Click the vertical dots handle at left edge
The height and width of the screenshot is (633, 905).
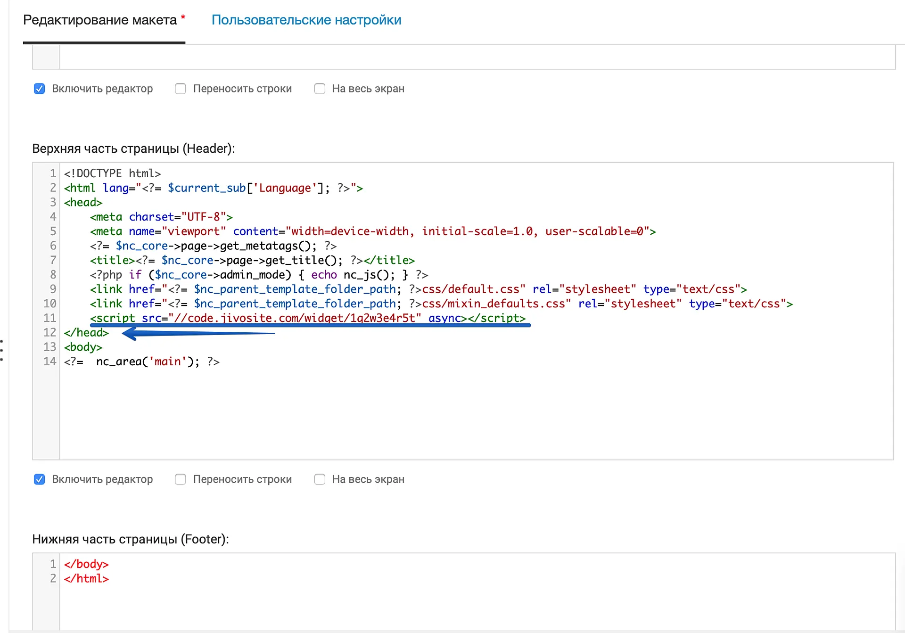coord(2,350)
